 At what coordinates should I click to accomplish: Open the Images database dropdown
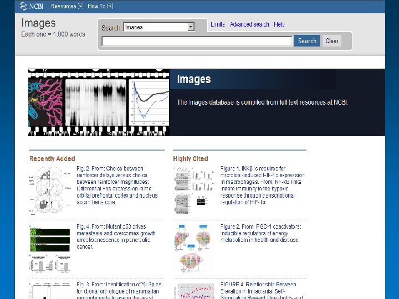pos(159,27)
